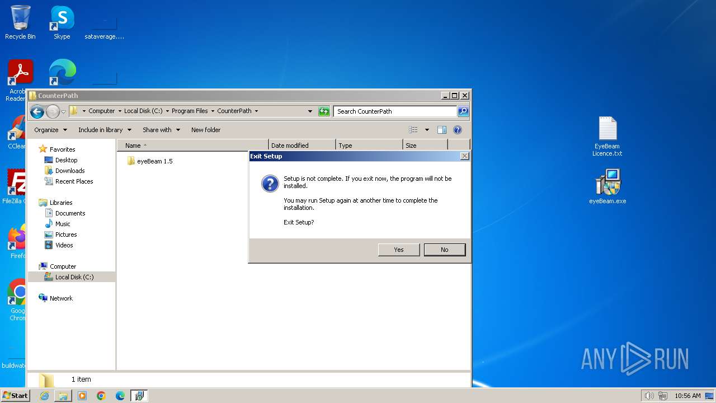This screenshot has height=403, width=716.
Task: Toggle the preview pane icon
Action: click(x=441, y=130)
